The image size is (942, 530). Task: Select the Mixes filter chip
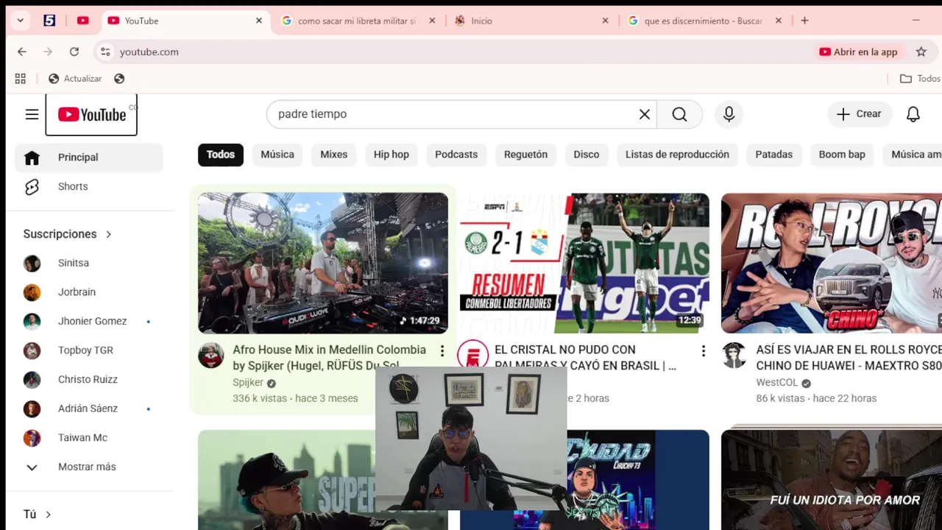click(333, 155)
